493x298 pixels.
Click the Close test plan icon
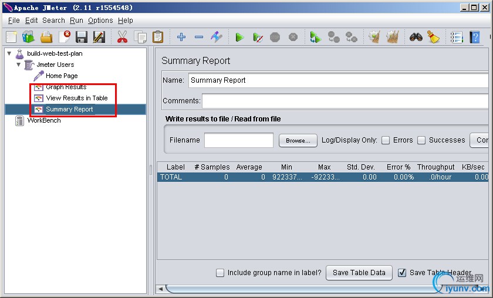(x=65, y=37)
